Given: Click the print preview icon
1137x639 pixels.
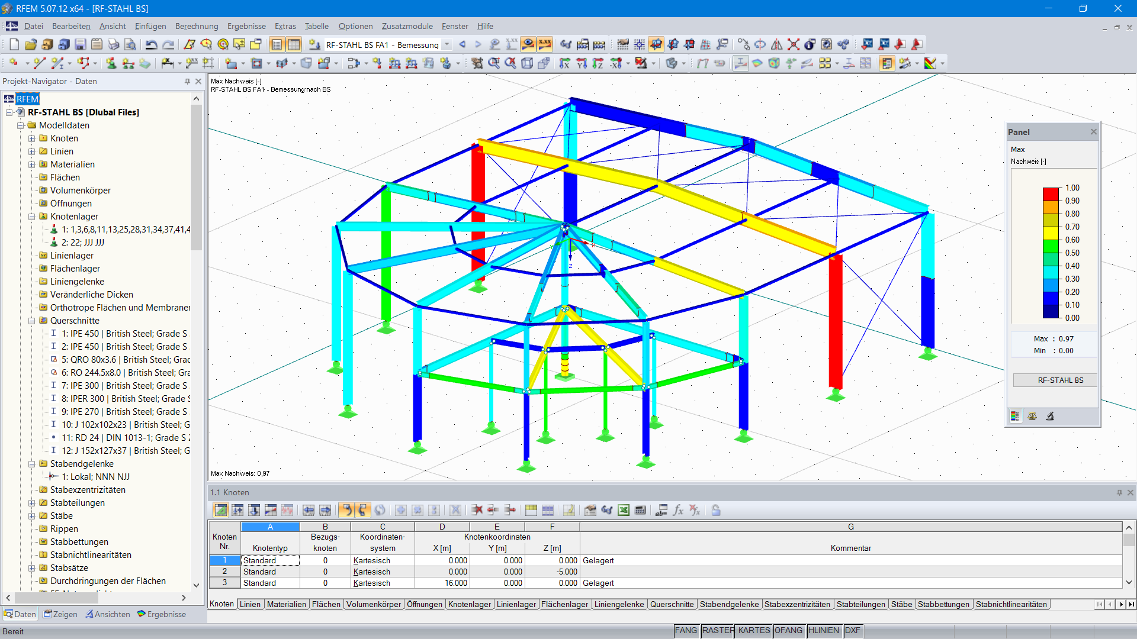Looking at the screenshot, I should 130,44.
